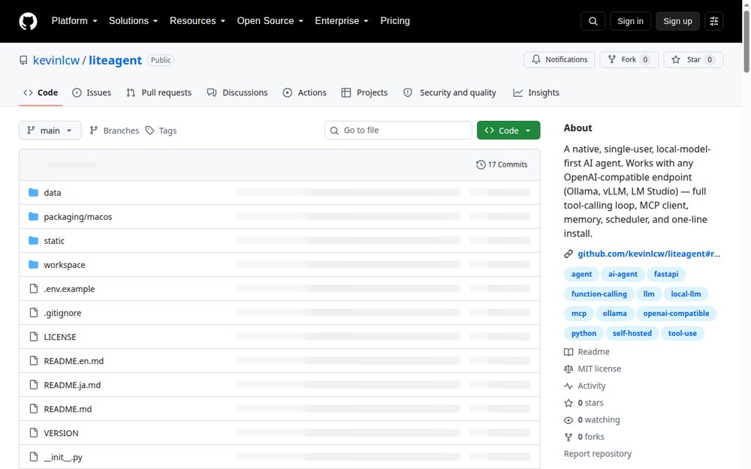Image resolution: width=751 pixels, height=469 pixels.
Task: Switch to the Pull requests tab
Action: click(159, 92)
